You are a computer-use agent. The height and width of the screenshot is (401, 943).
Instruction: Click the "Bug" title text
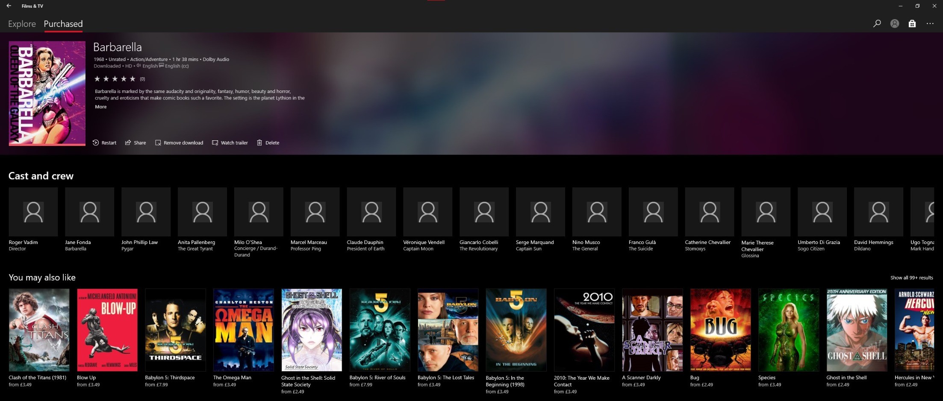click(x=695, y=378)
